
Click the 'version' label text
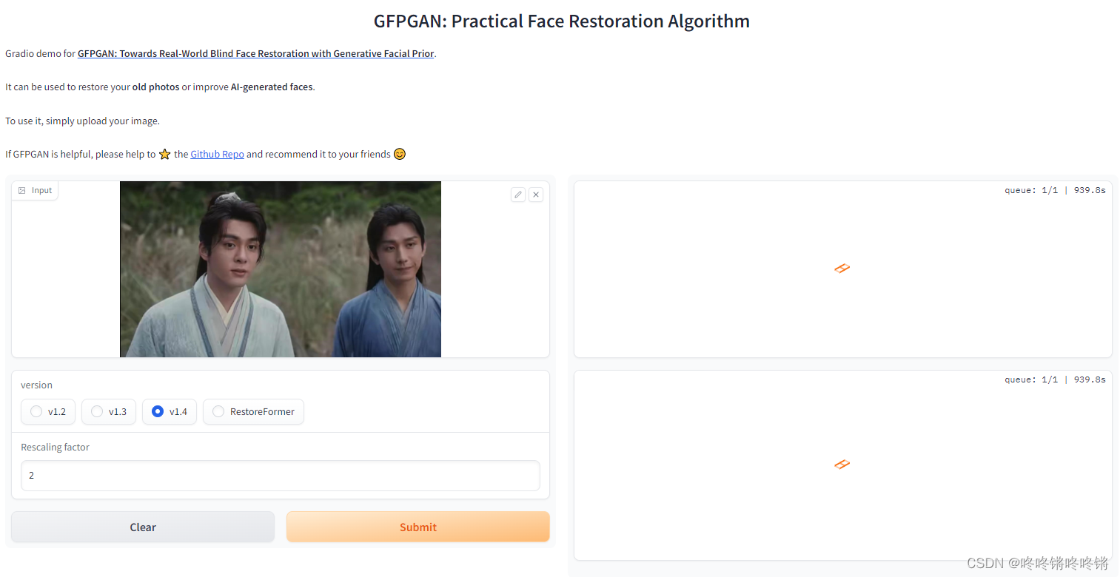click(36, 385)
